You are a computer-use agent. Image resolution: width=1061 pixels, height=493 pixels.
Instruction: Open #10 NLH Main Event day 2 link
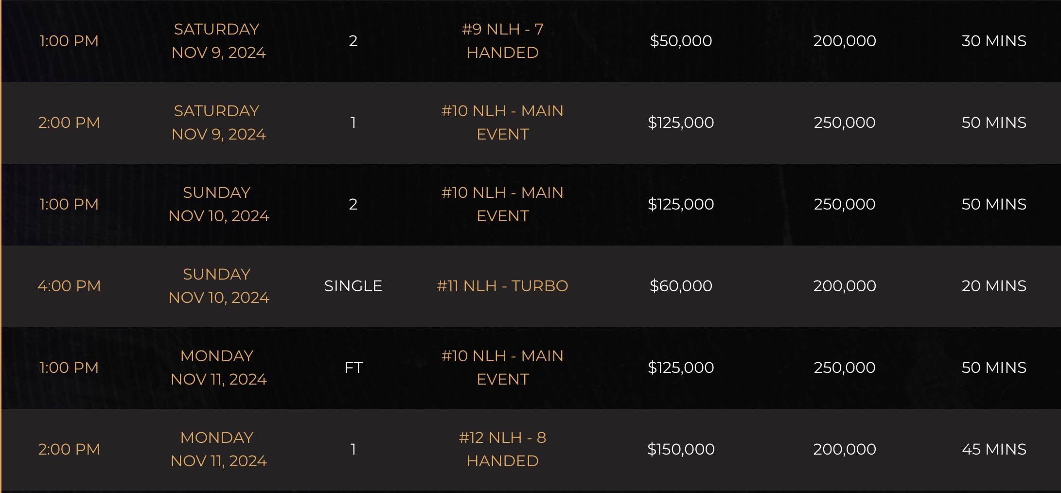point(502,204)
